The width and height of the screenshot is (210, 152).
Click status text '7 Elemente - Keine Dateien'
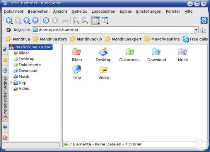pos(96,144)
